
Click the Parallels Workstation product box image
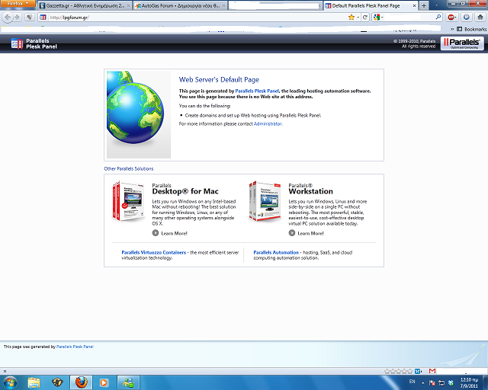coord(265,201)
